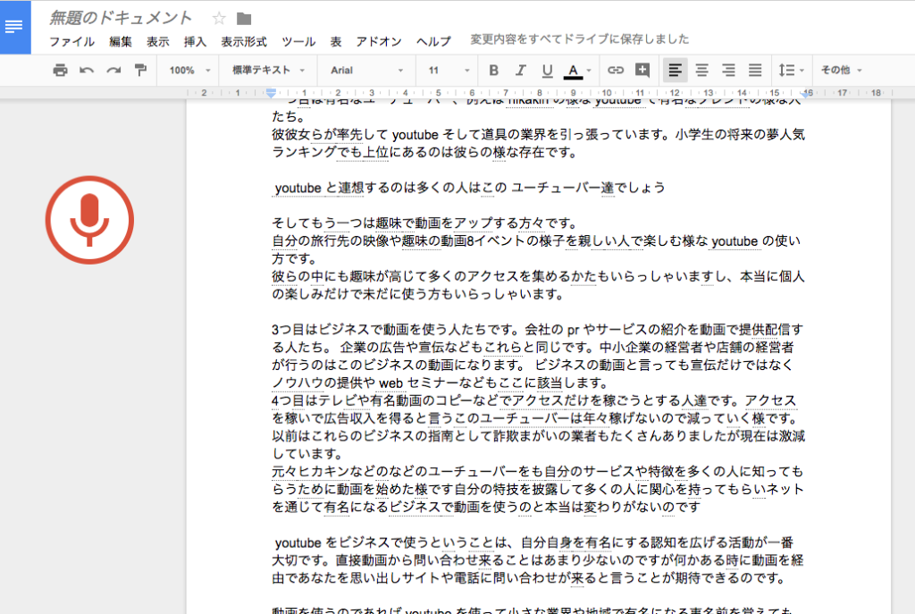Open the Arial font dropdown

[x=366, y=70]
